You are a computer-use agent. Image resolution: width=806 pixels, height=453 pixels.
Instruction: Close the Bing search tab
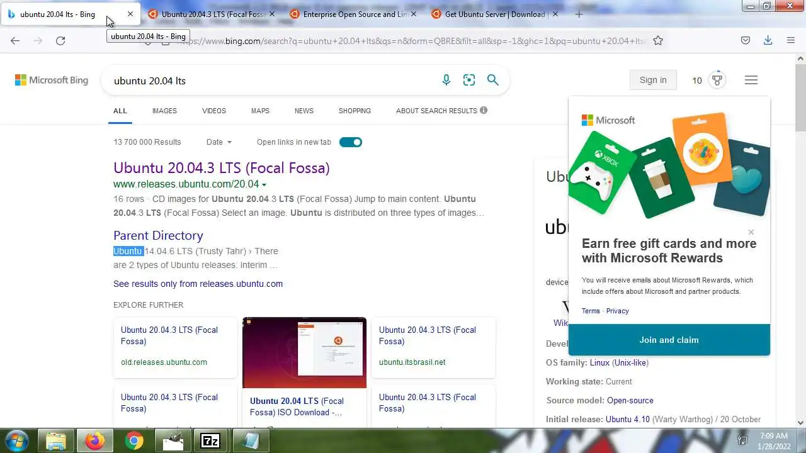130,14
